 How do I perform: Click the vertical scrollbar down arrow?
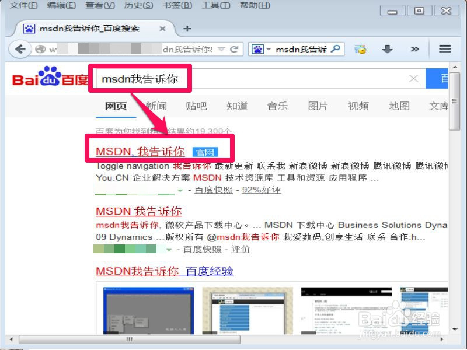455,330
